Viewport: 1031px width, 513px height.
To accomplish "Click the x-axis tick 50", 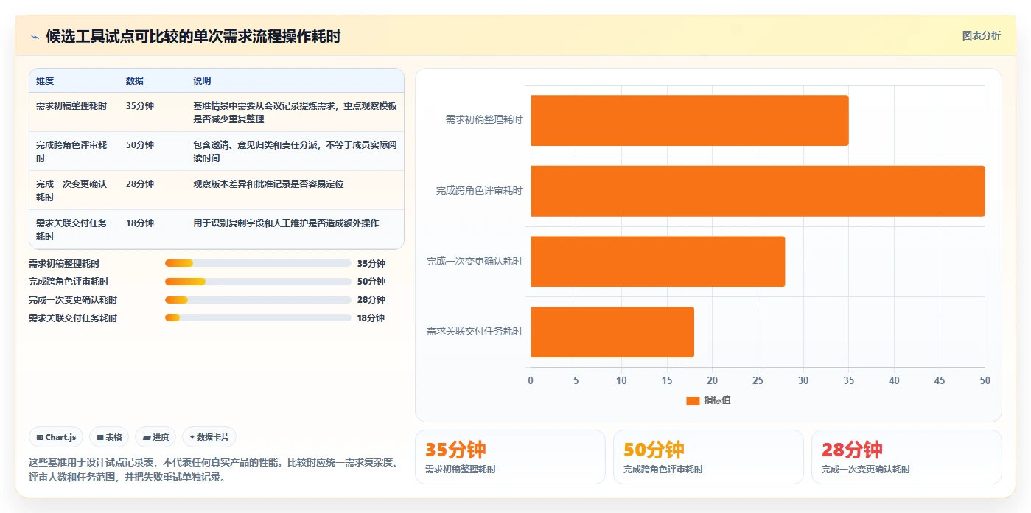I will point(985,380).
